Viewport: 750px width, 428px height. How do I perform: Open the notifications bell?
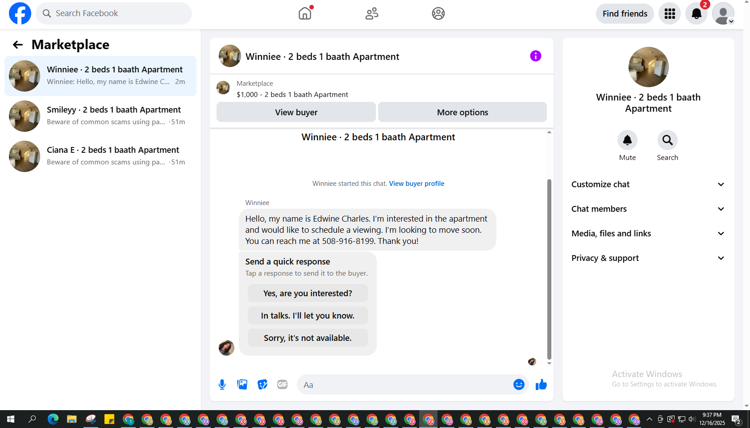pyautogui.click(x=696, y=13)
